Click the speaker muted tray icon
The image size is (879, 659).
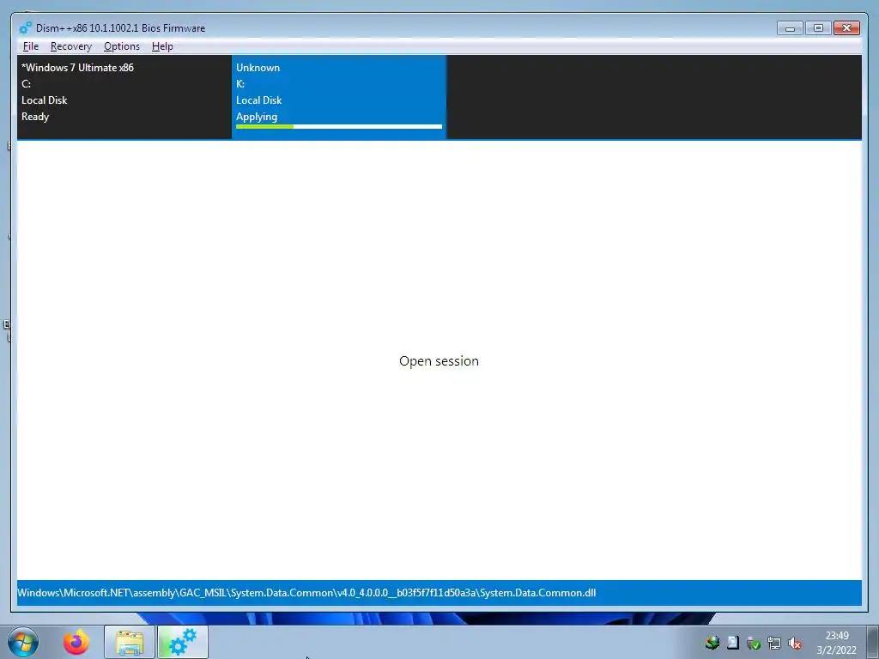[794, 643]
